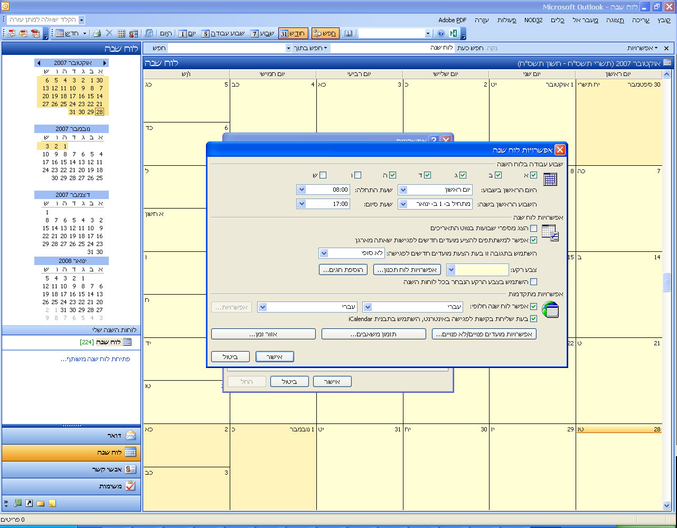Open the לא סופי response dropdown
677x528 pixels.
coord(324,253)
